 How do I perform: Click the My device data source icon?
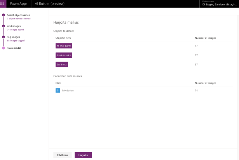pos(58,90)
